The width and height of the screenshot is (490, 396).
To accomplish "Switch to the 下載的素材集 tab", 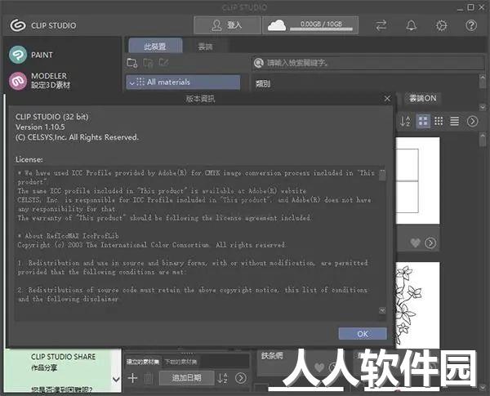I will pyautogui.click(x=181, y=362).
